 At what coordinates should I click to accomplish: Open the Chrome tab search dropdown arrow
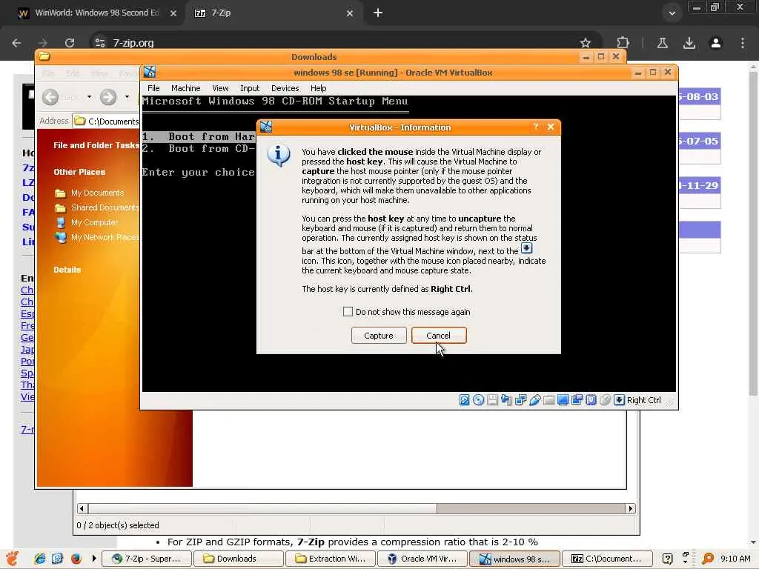[672, 13]
